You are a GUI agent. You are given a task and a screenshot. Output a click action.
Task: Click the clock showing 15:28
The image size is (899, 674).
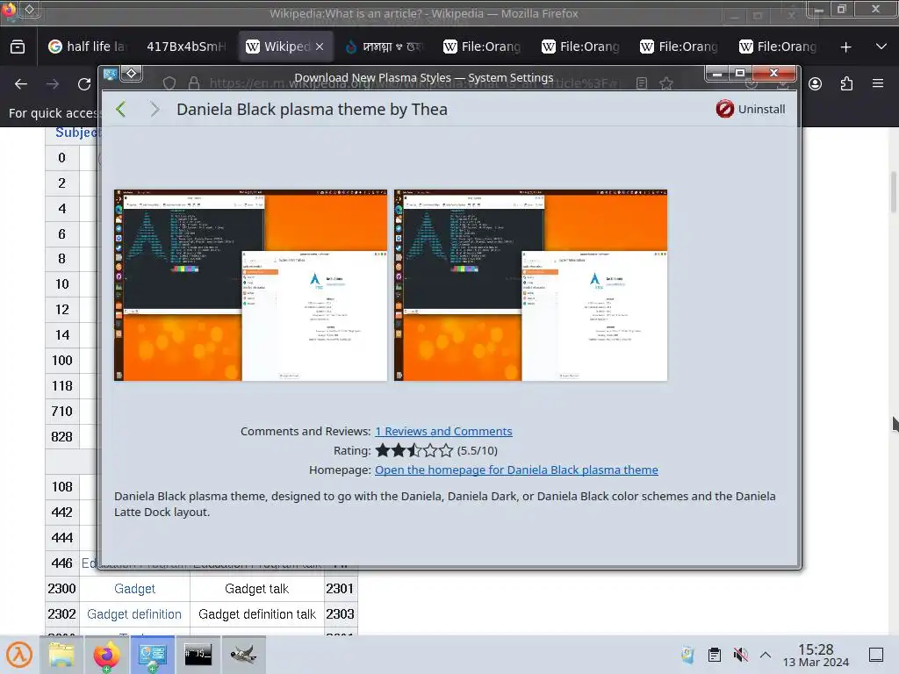pos(816,655)
